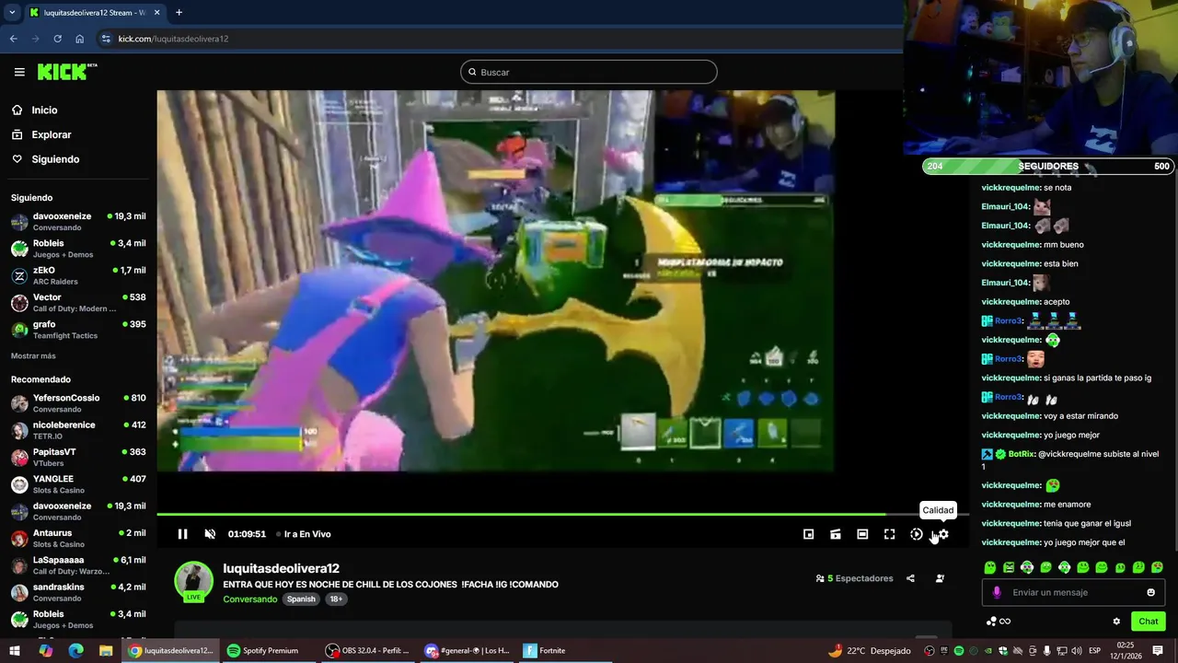The height and width of the screenshot is (663, 1178).
Task: Open Windows Start menu
Action: pyautogui.click(x=15, y=651)
